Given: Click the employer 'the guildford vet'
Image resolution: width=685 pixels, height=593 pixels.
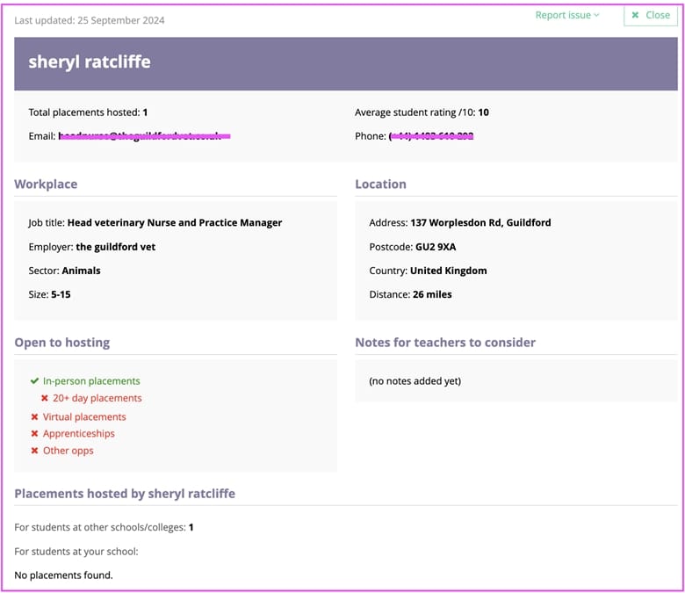Looking at the screenshot, I should (116, 247).
